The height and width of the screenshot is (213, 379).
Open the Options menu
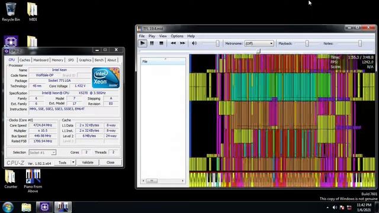coord(177,36)
